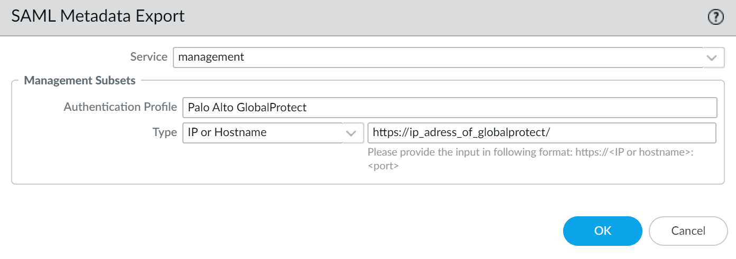Click the IP or Hostname text
This screenshot has height=259, width=736.
227,133
